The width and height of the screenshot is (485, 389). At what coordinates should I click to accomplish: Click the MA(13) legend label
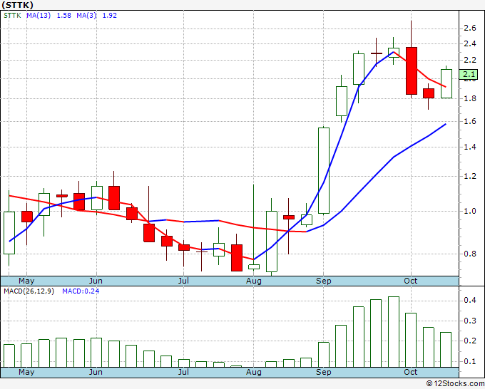click(39, 16)
